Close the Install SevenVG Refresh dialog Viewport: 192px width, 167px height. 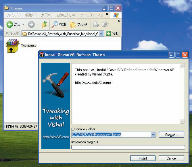tap(185, 55)
